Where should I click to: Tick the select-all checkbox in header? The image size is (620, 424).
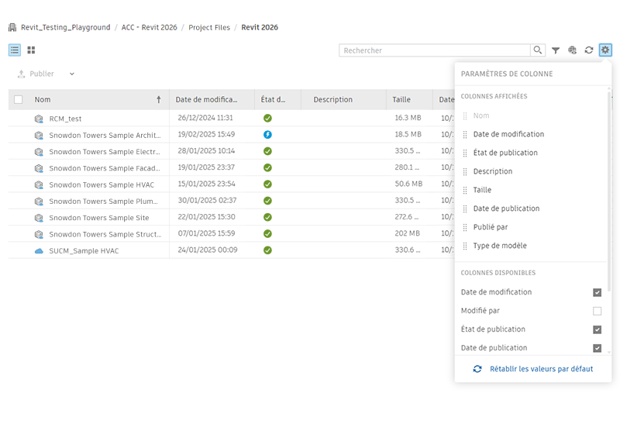18,100
